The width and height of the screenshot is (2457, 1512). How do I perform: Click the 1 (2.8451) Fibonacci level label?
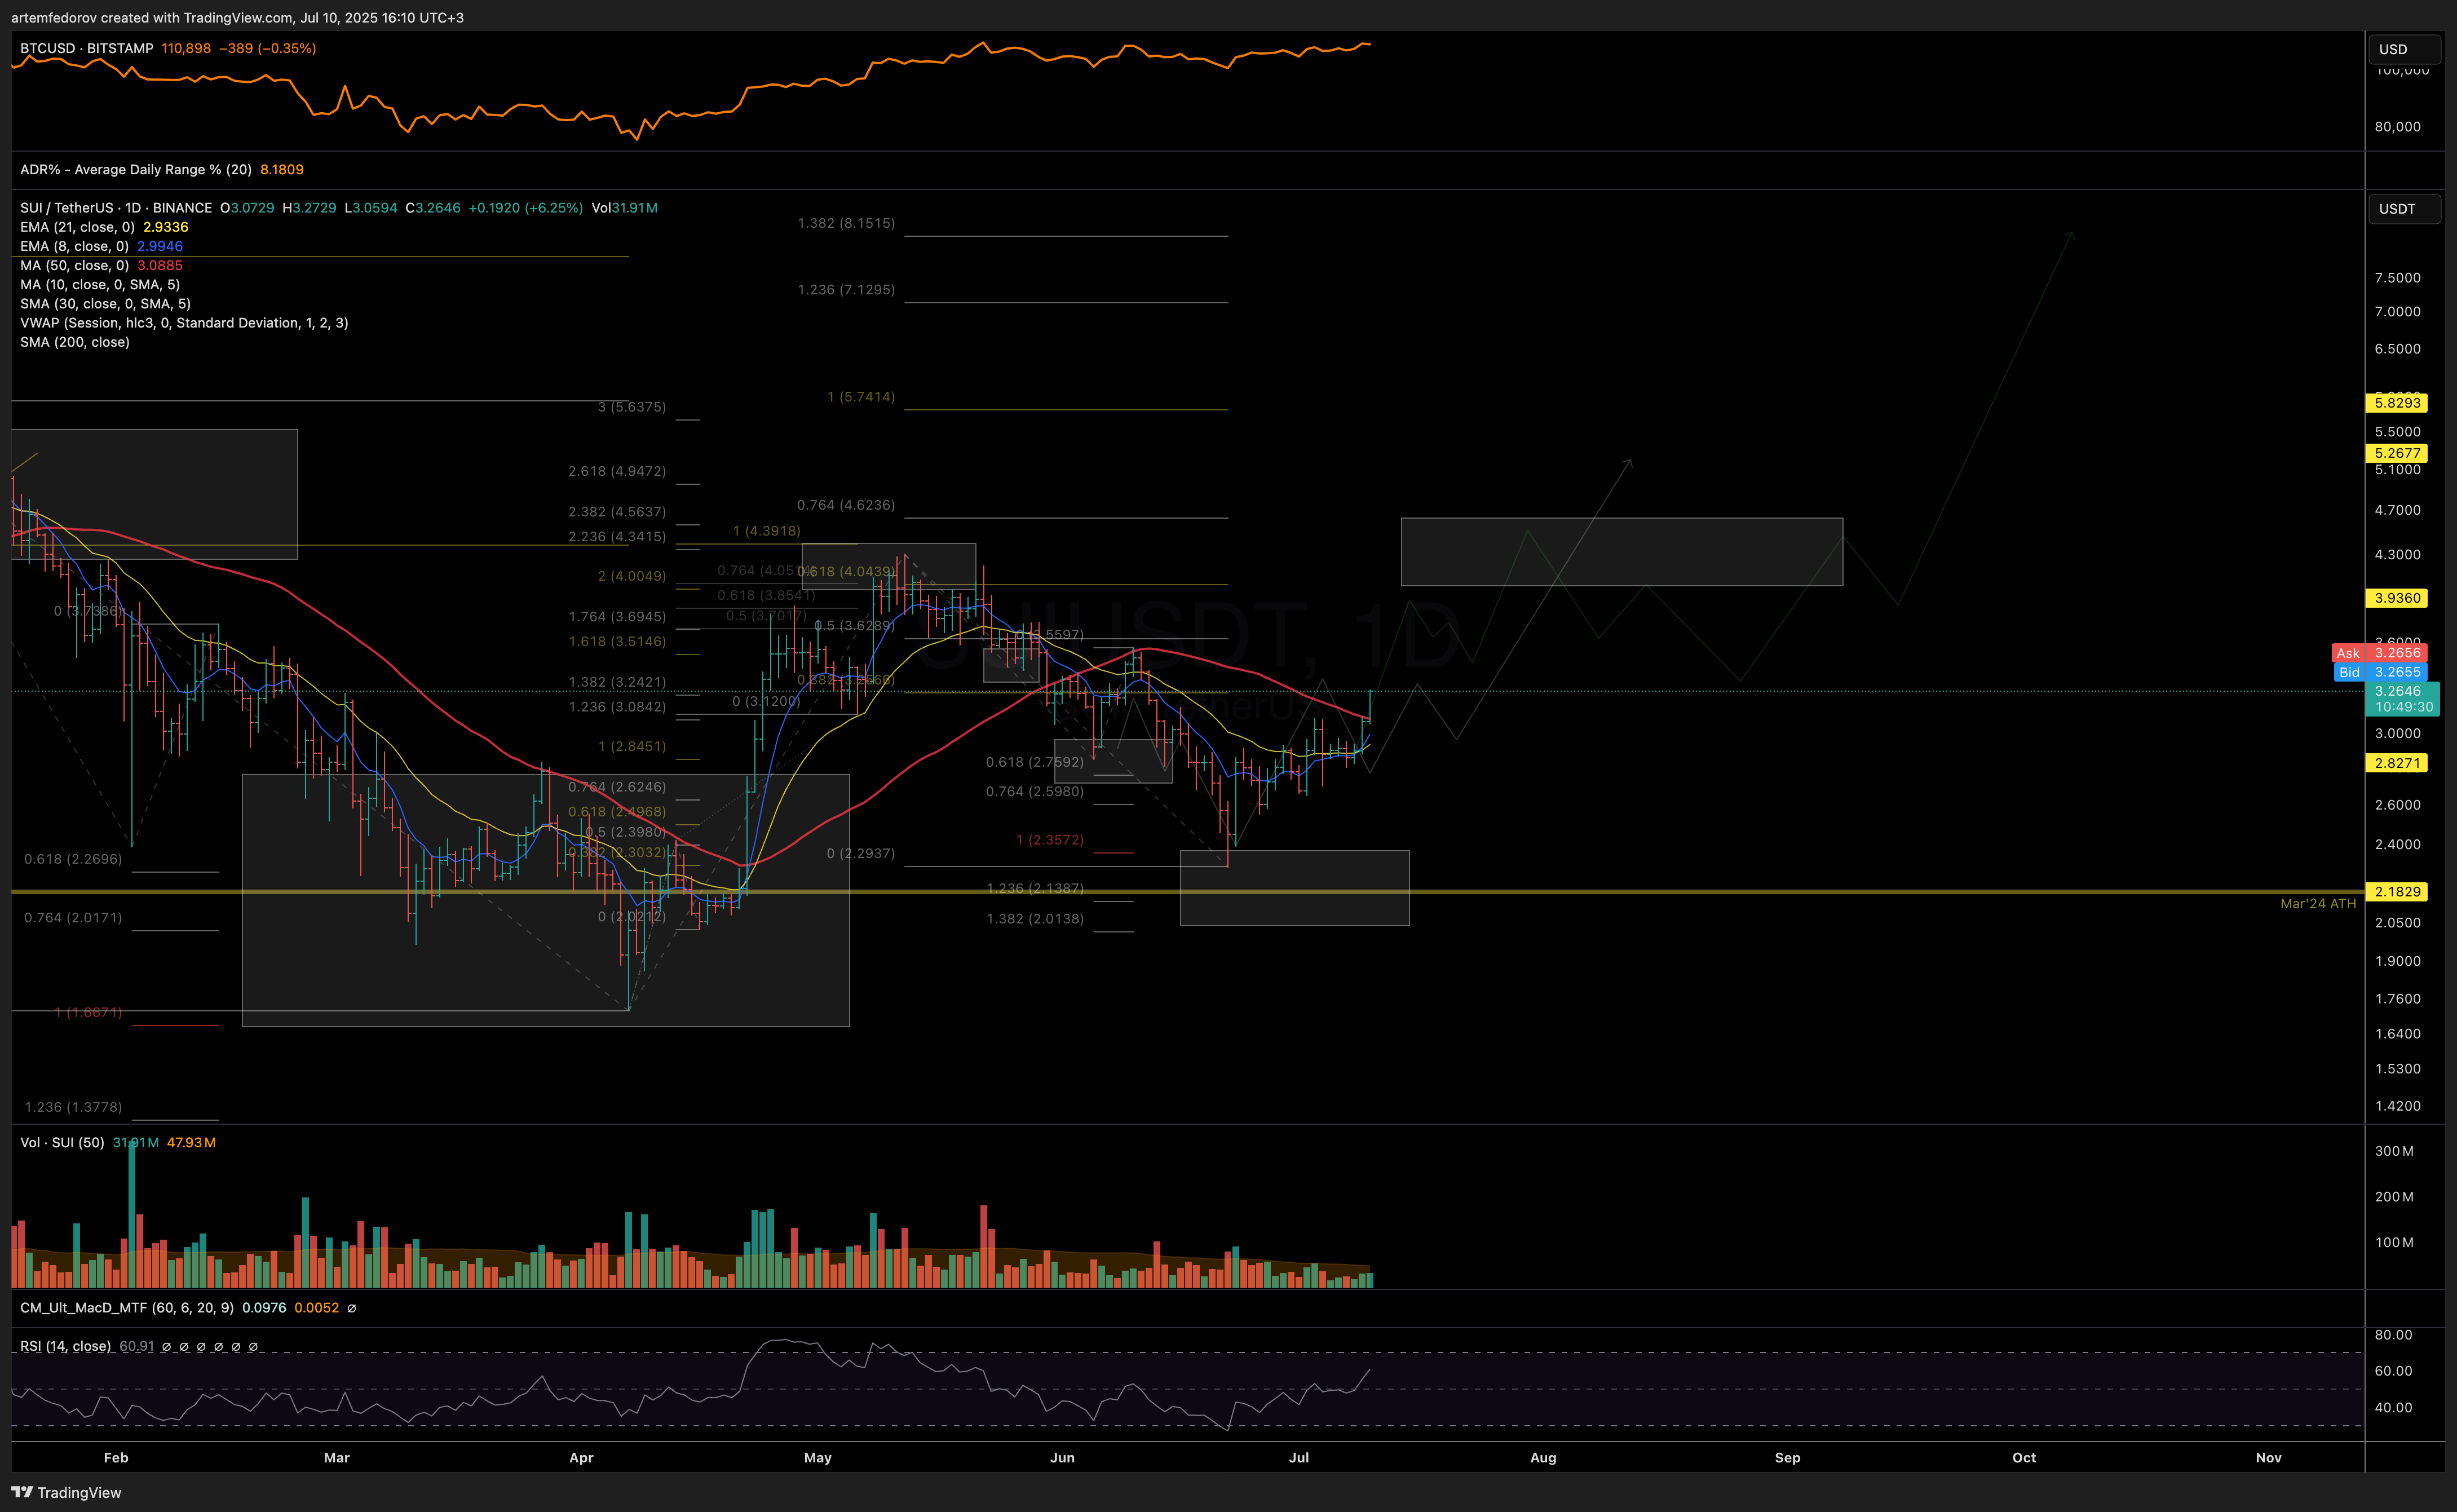(632, 747)
